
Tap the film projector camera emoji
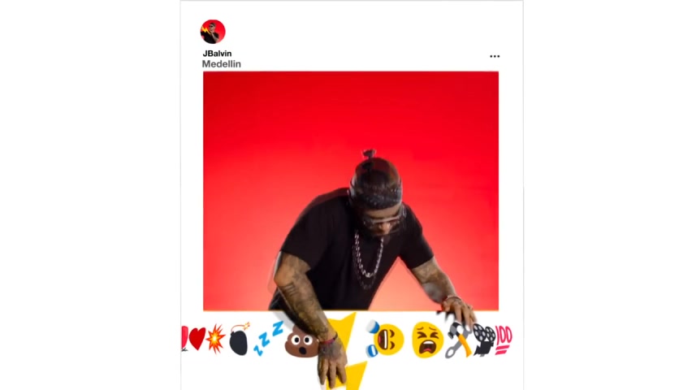[484, 339]
